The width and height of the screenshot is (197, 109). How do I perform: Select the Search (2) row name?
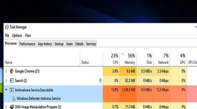tap(21, 81)
